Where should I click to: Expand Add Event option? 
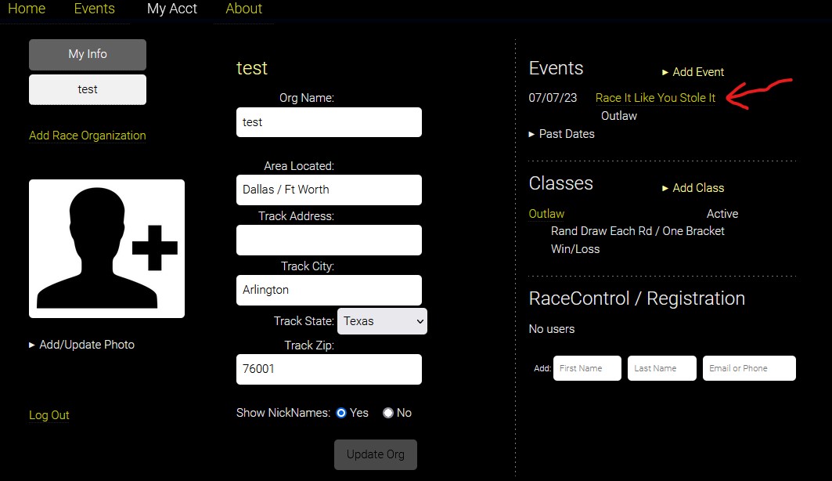click(x=693, y=72)
